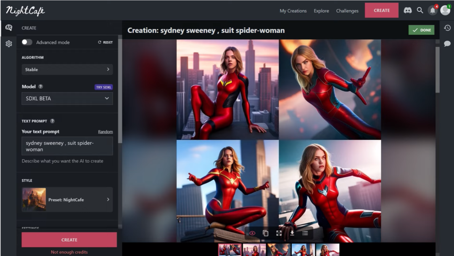Enable the Advanced mode switch
Image resolution: width=454 pixels, height=256 pixels.
tap(27, 42)
